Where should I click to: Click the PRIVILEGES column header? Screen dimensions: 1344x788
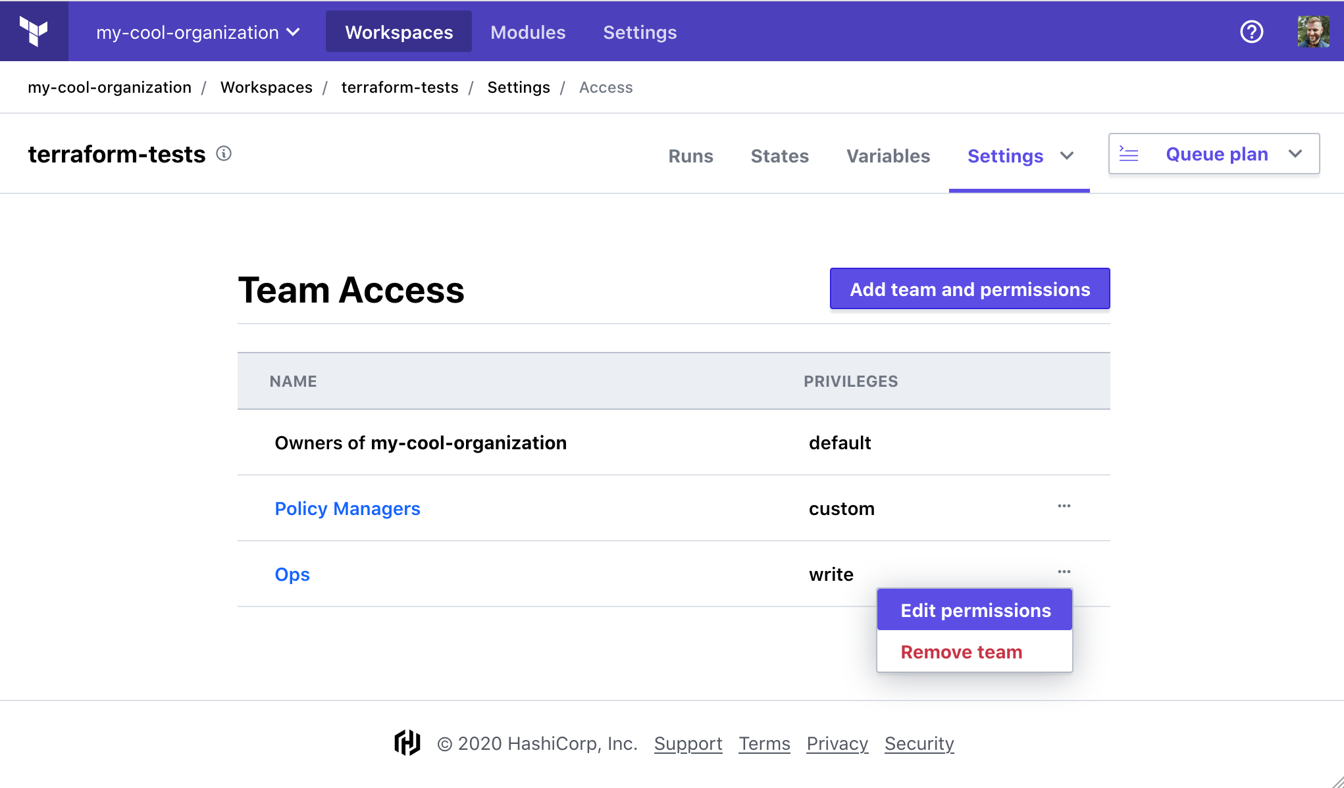(x=850, y=382)
